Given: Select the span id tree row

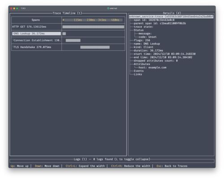Looking at the screenshot, I should (154, 20).
